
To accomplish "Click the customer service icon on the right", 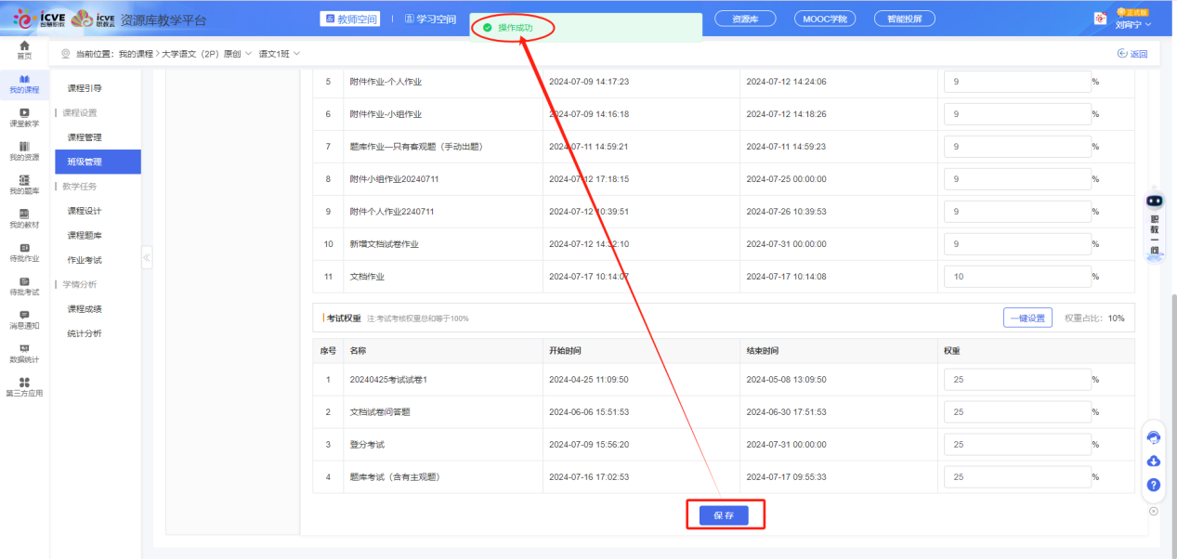I will [1153, 436].
